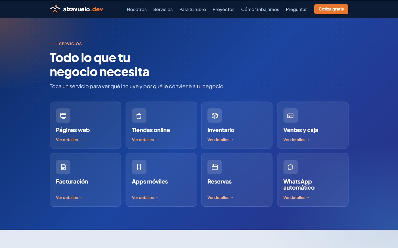The height and width of the screenshot is (248, 398).
Task: Click the Cotiza gratis button
Action: (331, 9)
